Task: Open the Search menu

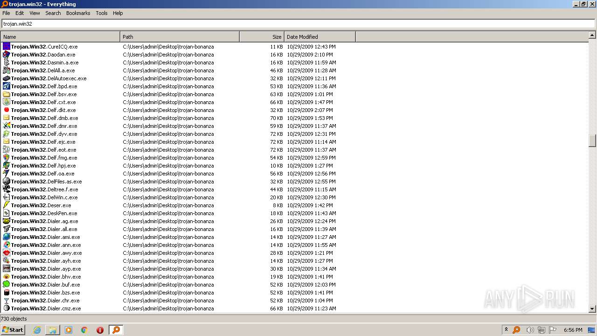Action: (53, 13)
